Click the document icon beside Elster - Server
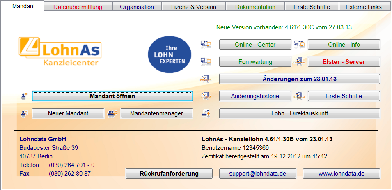 [300, 61]
